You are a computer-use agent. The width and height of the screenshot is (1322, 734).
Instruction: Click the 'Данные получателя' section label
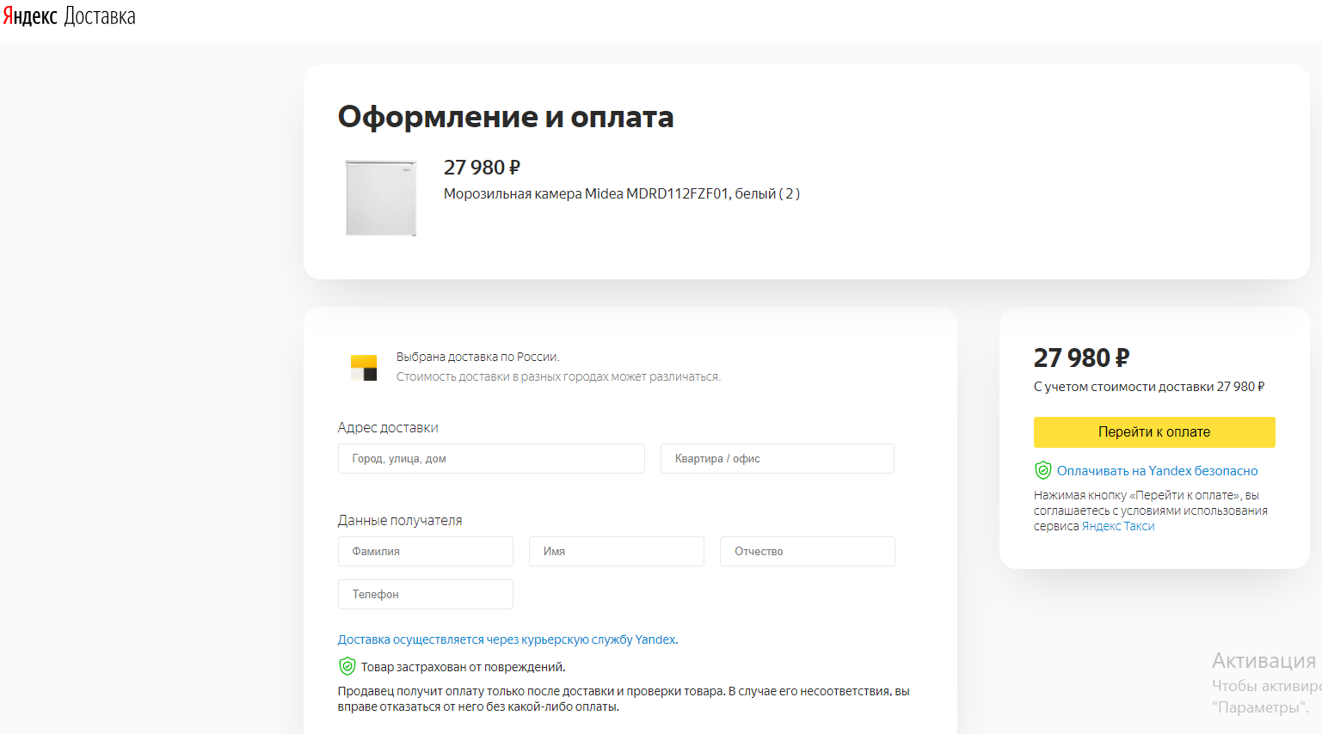400,521
